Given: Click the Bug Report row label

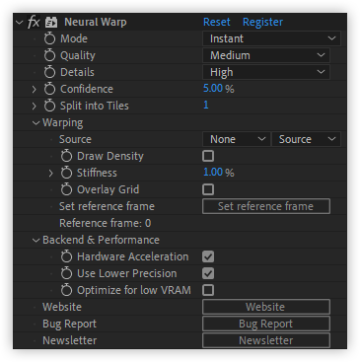Looking at the screenshot, I should pyautogui.click(x=69, y=324).
